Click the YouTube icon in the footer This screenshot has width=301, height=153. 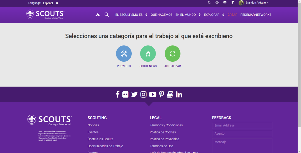pyautogui.click(x=153, y=94)
